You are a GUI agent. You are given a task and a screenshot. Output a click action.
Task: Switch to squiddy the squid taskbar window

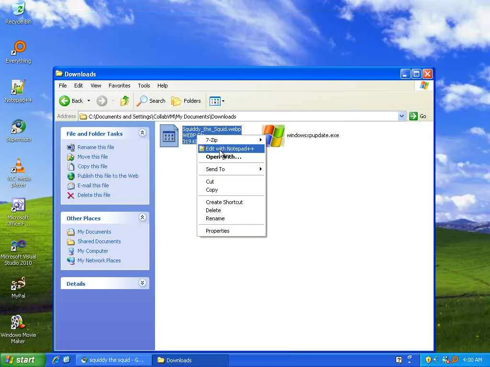113,360
